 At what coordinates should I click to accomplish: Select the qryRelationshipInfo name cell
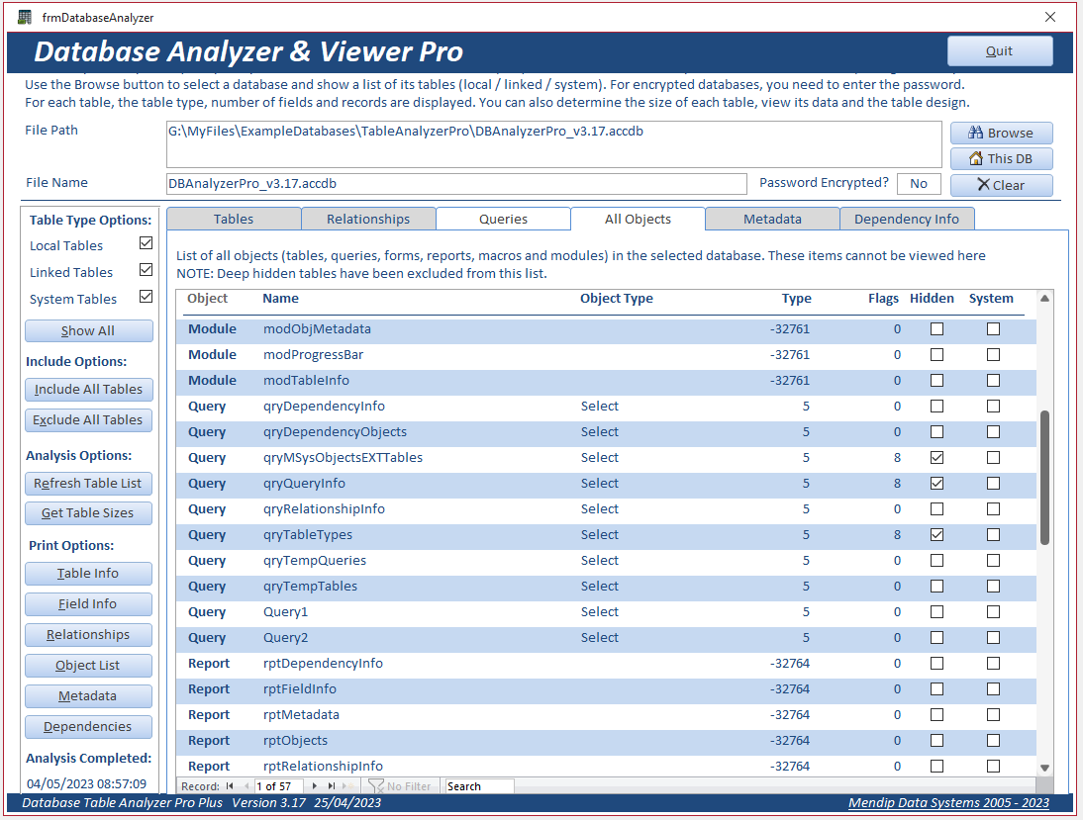pyautogui.click(x=324, y=508)
